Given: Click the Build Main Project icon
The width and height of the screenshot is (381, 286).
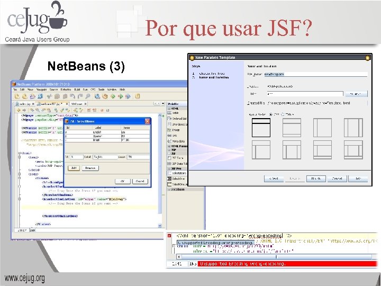Looking at the screenshot, I should coord(97,96).
